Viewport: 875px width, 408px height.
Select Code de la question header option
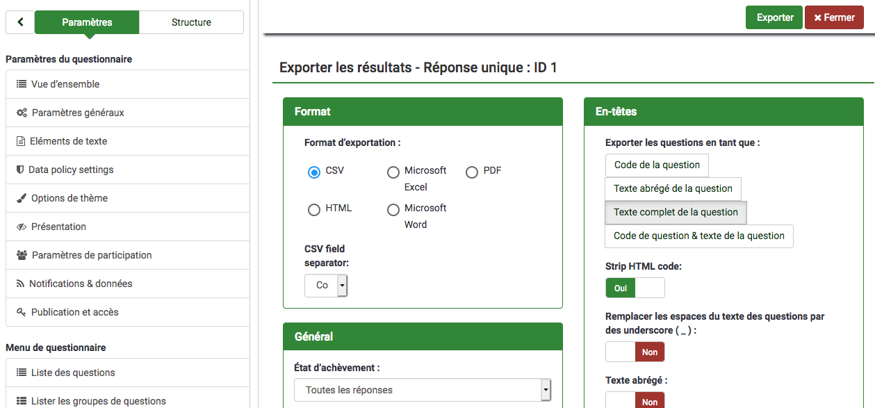click(x=657, y=165)
